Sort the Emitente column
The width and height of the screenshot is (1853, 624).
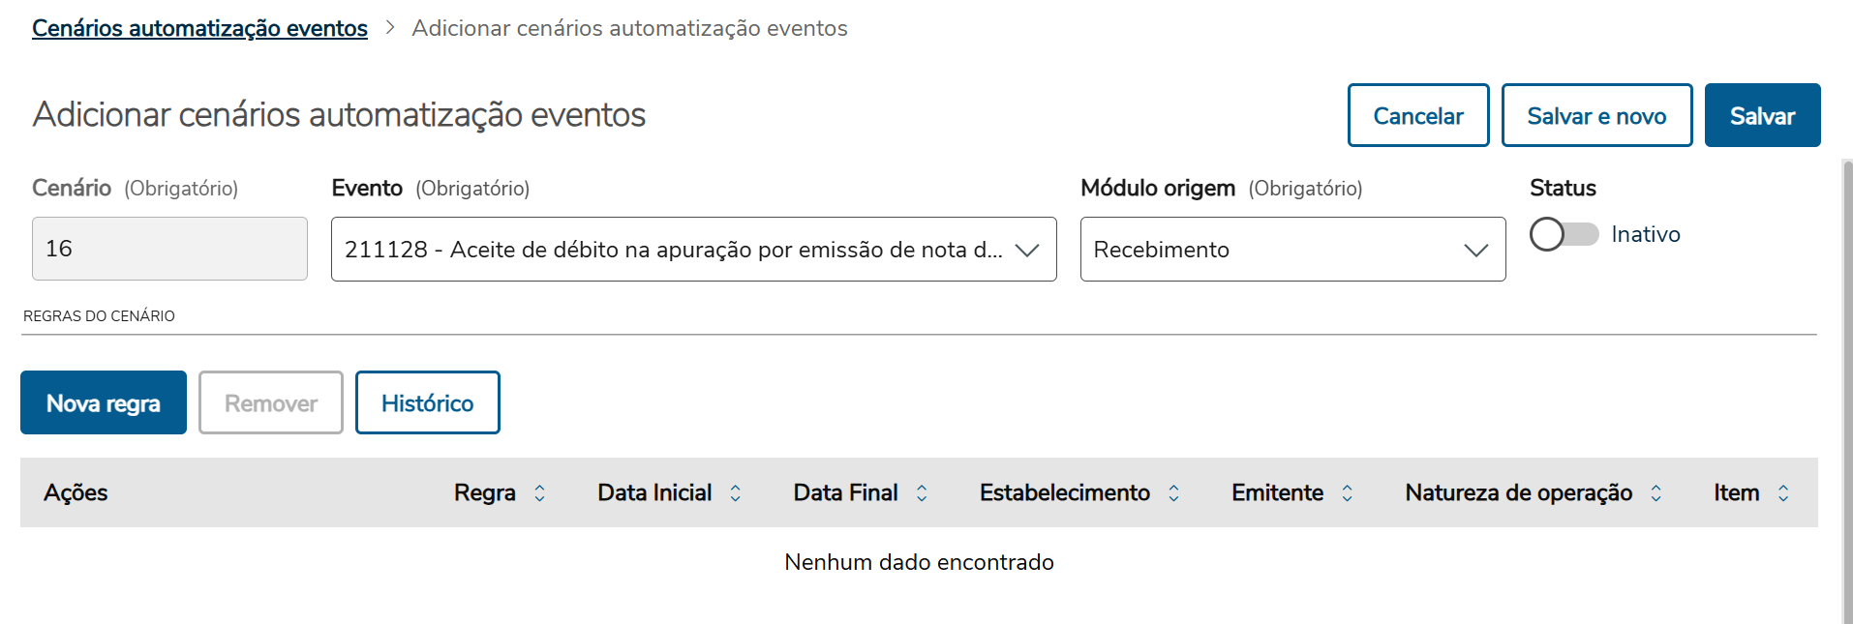1349,492
